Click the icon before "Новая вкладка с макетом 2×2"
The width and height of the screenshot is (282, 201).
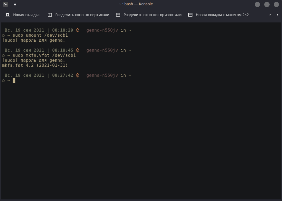point(190,15)
